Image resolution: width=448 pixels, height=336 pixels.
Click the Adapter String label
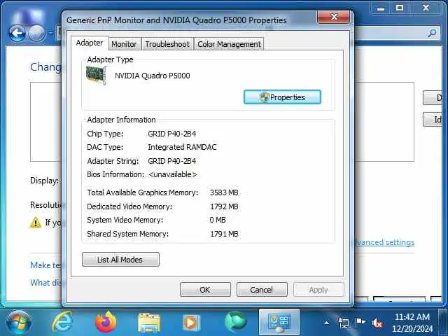pos(113,161)
